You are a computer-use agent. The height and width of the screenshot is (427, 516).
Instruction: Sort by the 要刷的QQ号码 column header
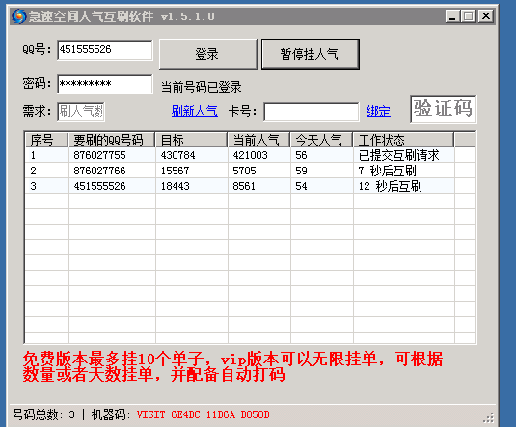coord(111,140)
